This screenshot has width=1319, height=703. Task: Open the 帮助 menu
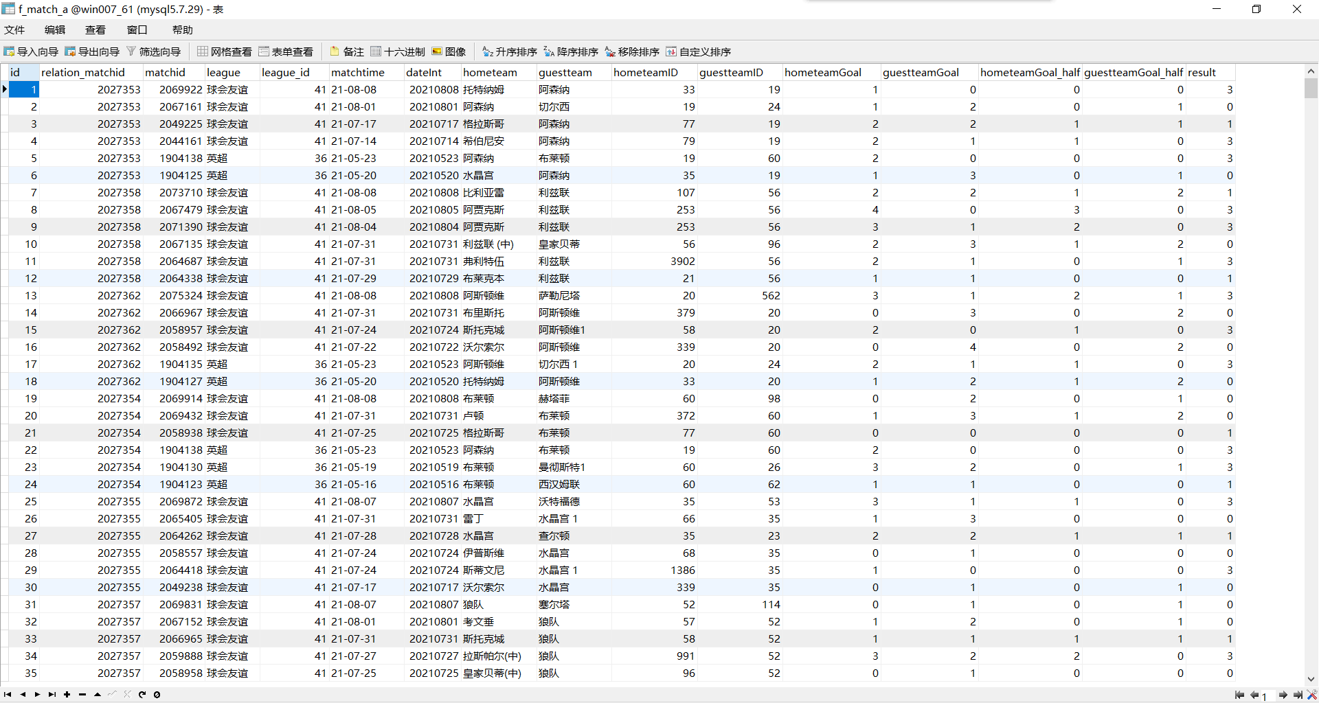point(183,30)
